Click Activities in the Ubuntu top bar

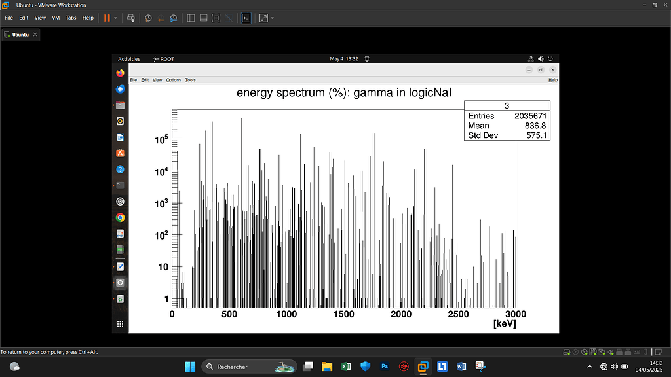(x=128, y=58)
